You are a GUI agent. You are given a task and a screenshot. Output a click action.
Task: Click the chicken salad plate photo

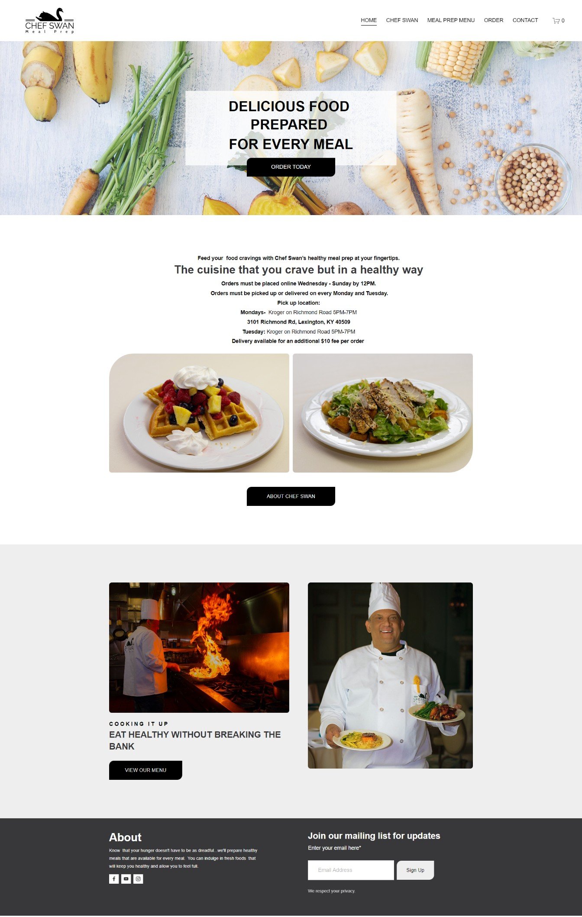(383, 413)
